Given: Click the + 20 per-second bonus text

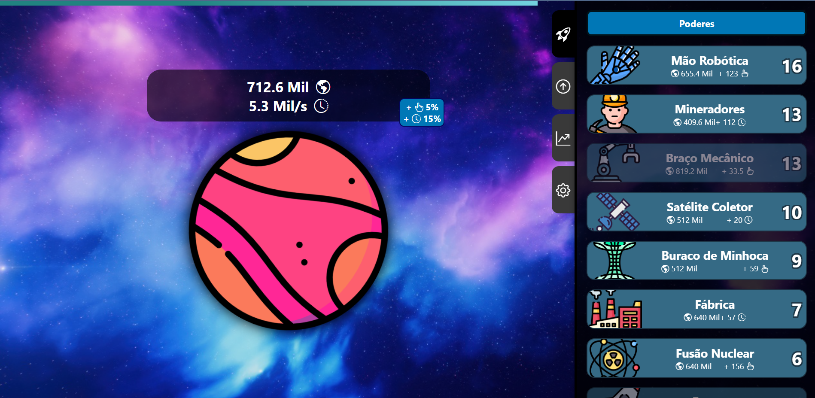Looking at the screenshot, I should [739, 220].
